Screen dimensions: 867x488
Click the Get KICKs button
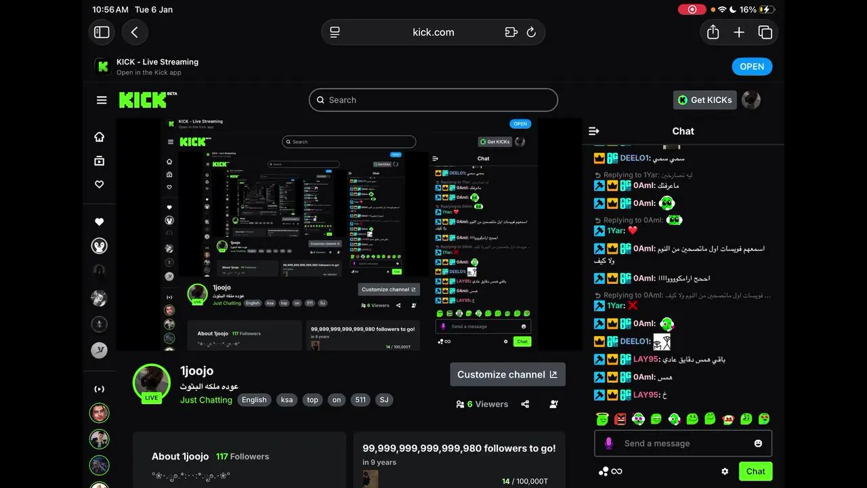point(704,100)
